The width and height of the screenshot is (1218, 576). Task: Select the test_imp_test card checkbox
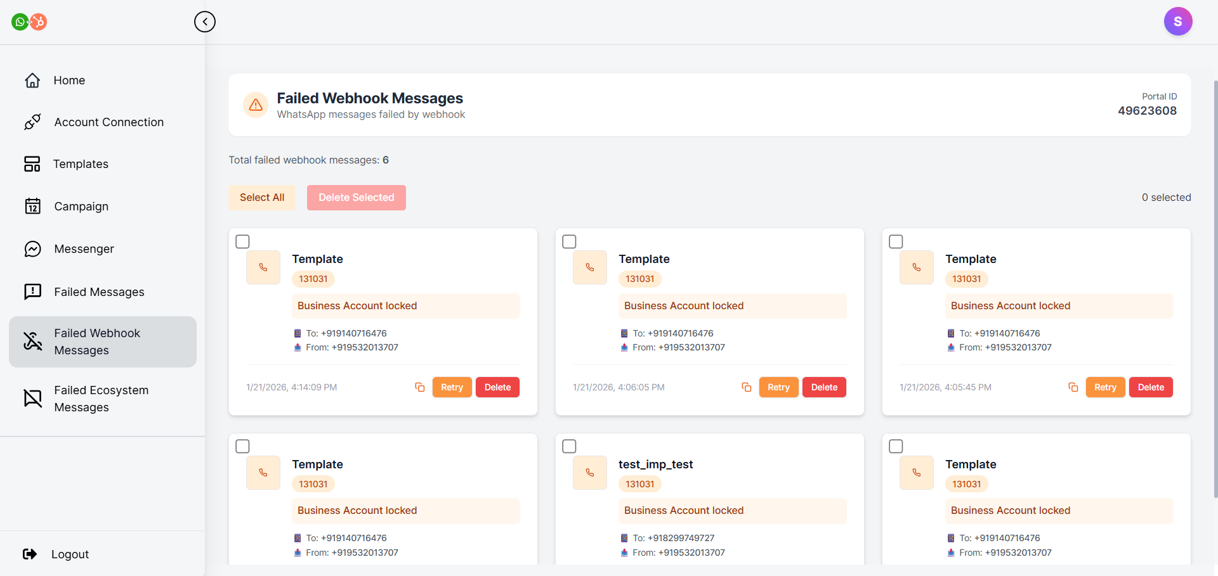(569, 446)
